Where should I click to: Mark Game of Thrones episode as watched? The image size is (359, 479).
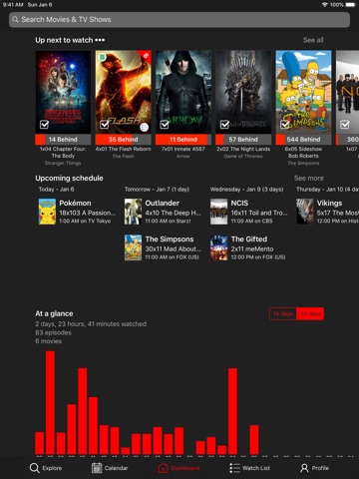click(224, 125)
